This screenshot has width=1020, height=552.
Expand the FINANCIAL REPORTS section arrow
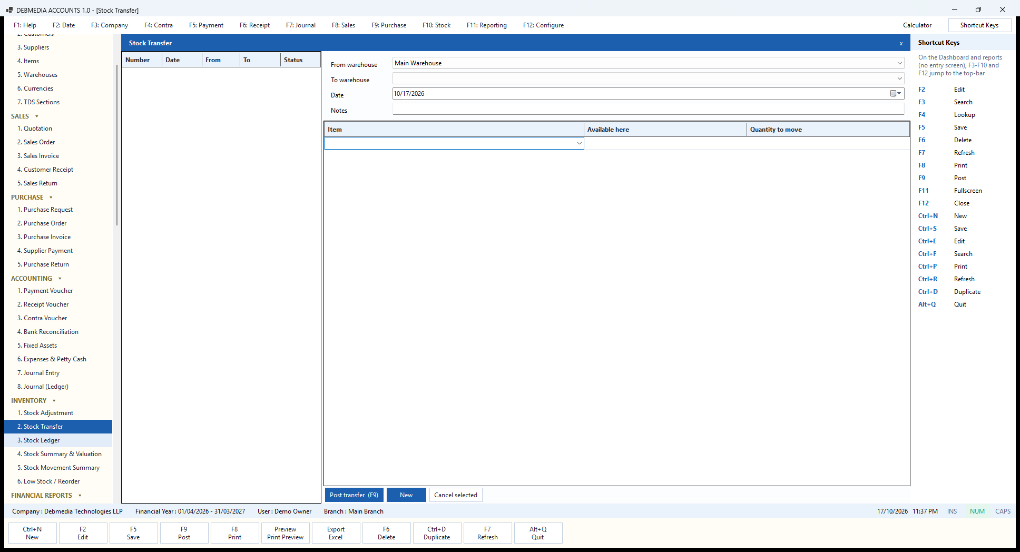pos(80,496)
